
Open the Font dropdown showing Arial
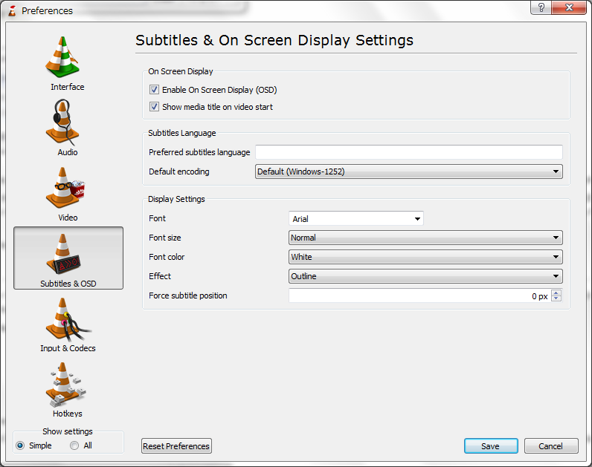pyautogui.click(x=355, y=219)
